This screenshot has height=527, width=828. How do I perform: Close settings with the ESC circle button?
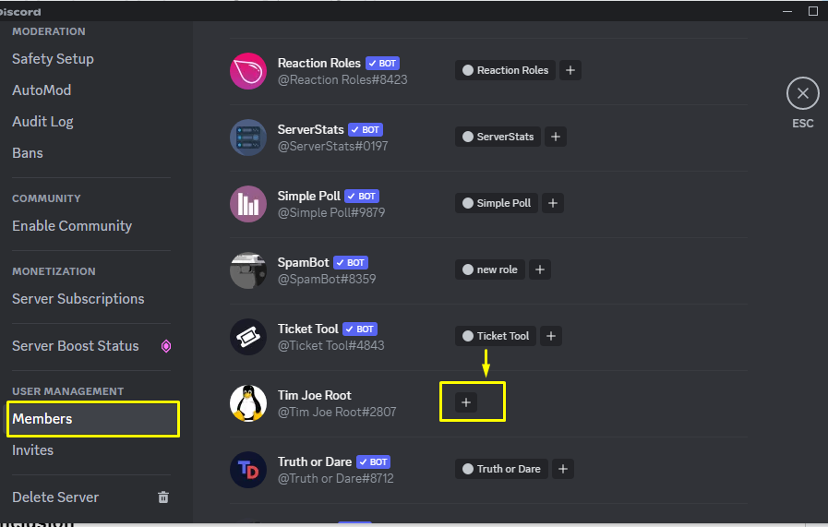803,93
